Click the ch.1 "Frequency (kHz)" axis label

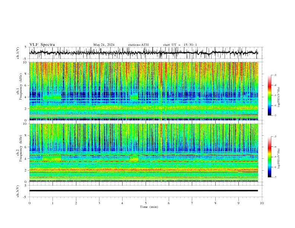(21, 87)
